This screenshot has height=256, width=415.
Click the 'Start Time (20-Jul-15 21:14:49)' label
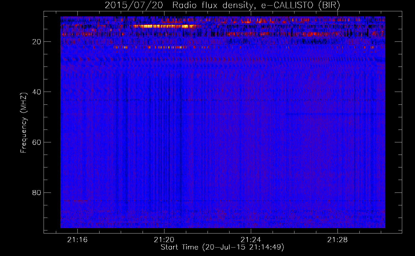(x=222, y=247)
